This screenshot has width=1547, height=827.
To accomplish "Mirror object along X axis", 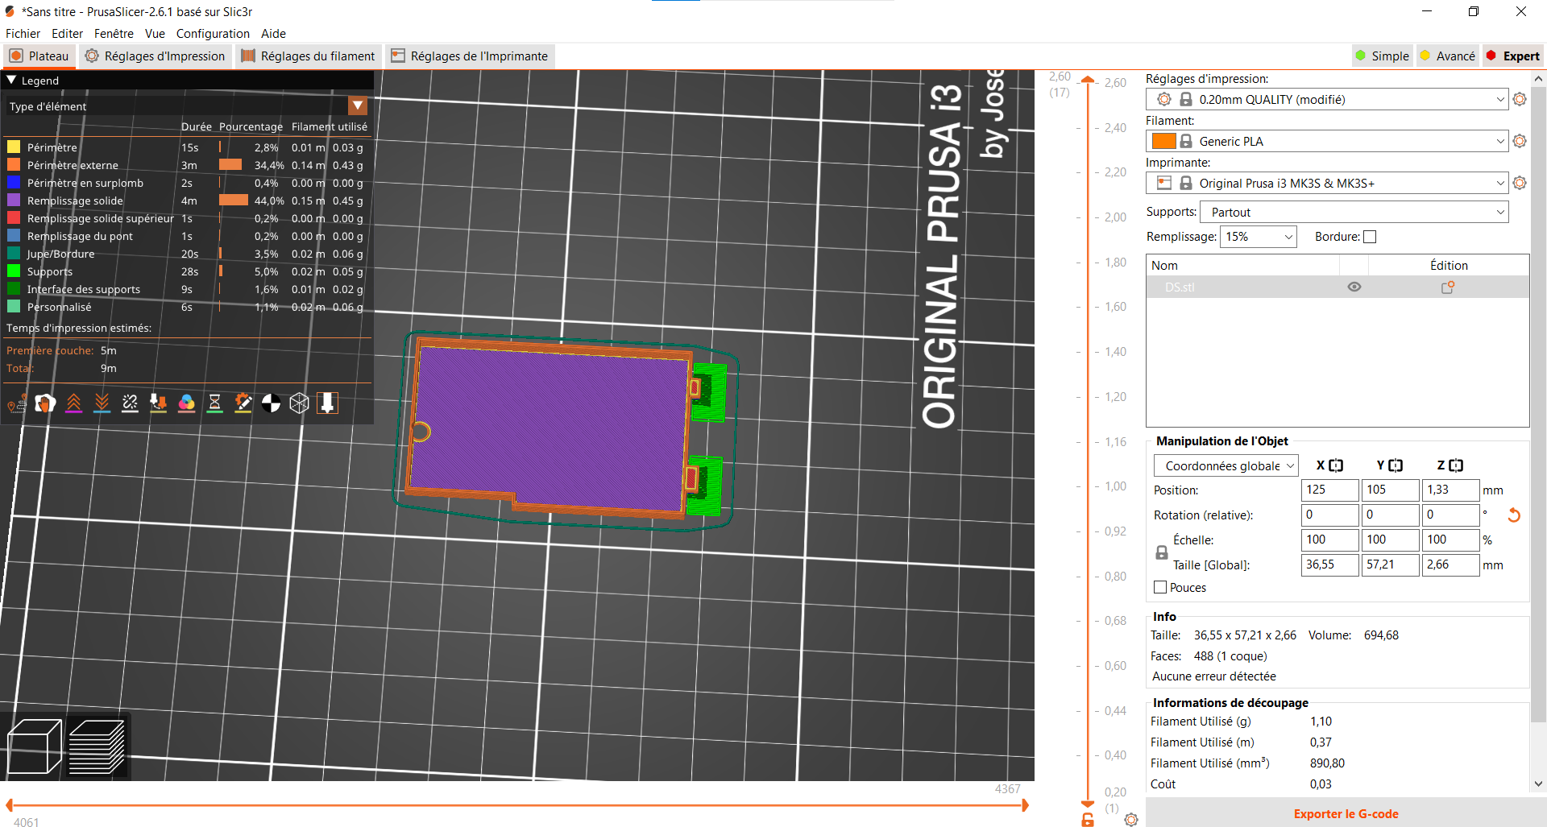I will coord(1336,465).
